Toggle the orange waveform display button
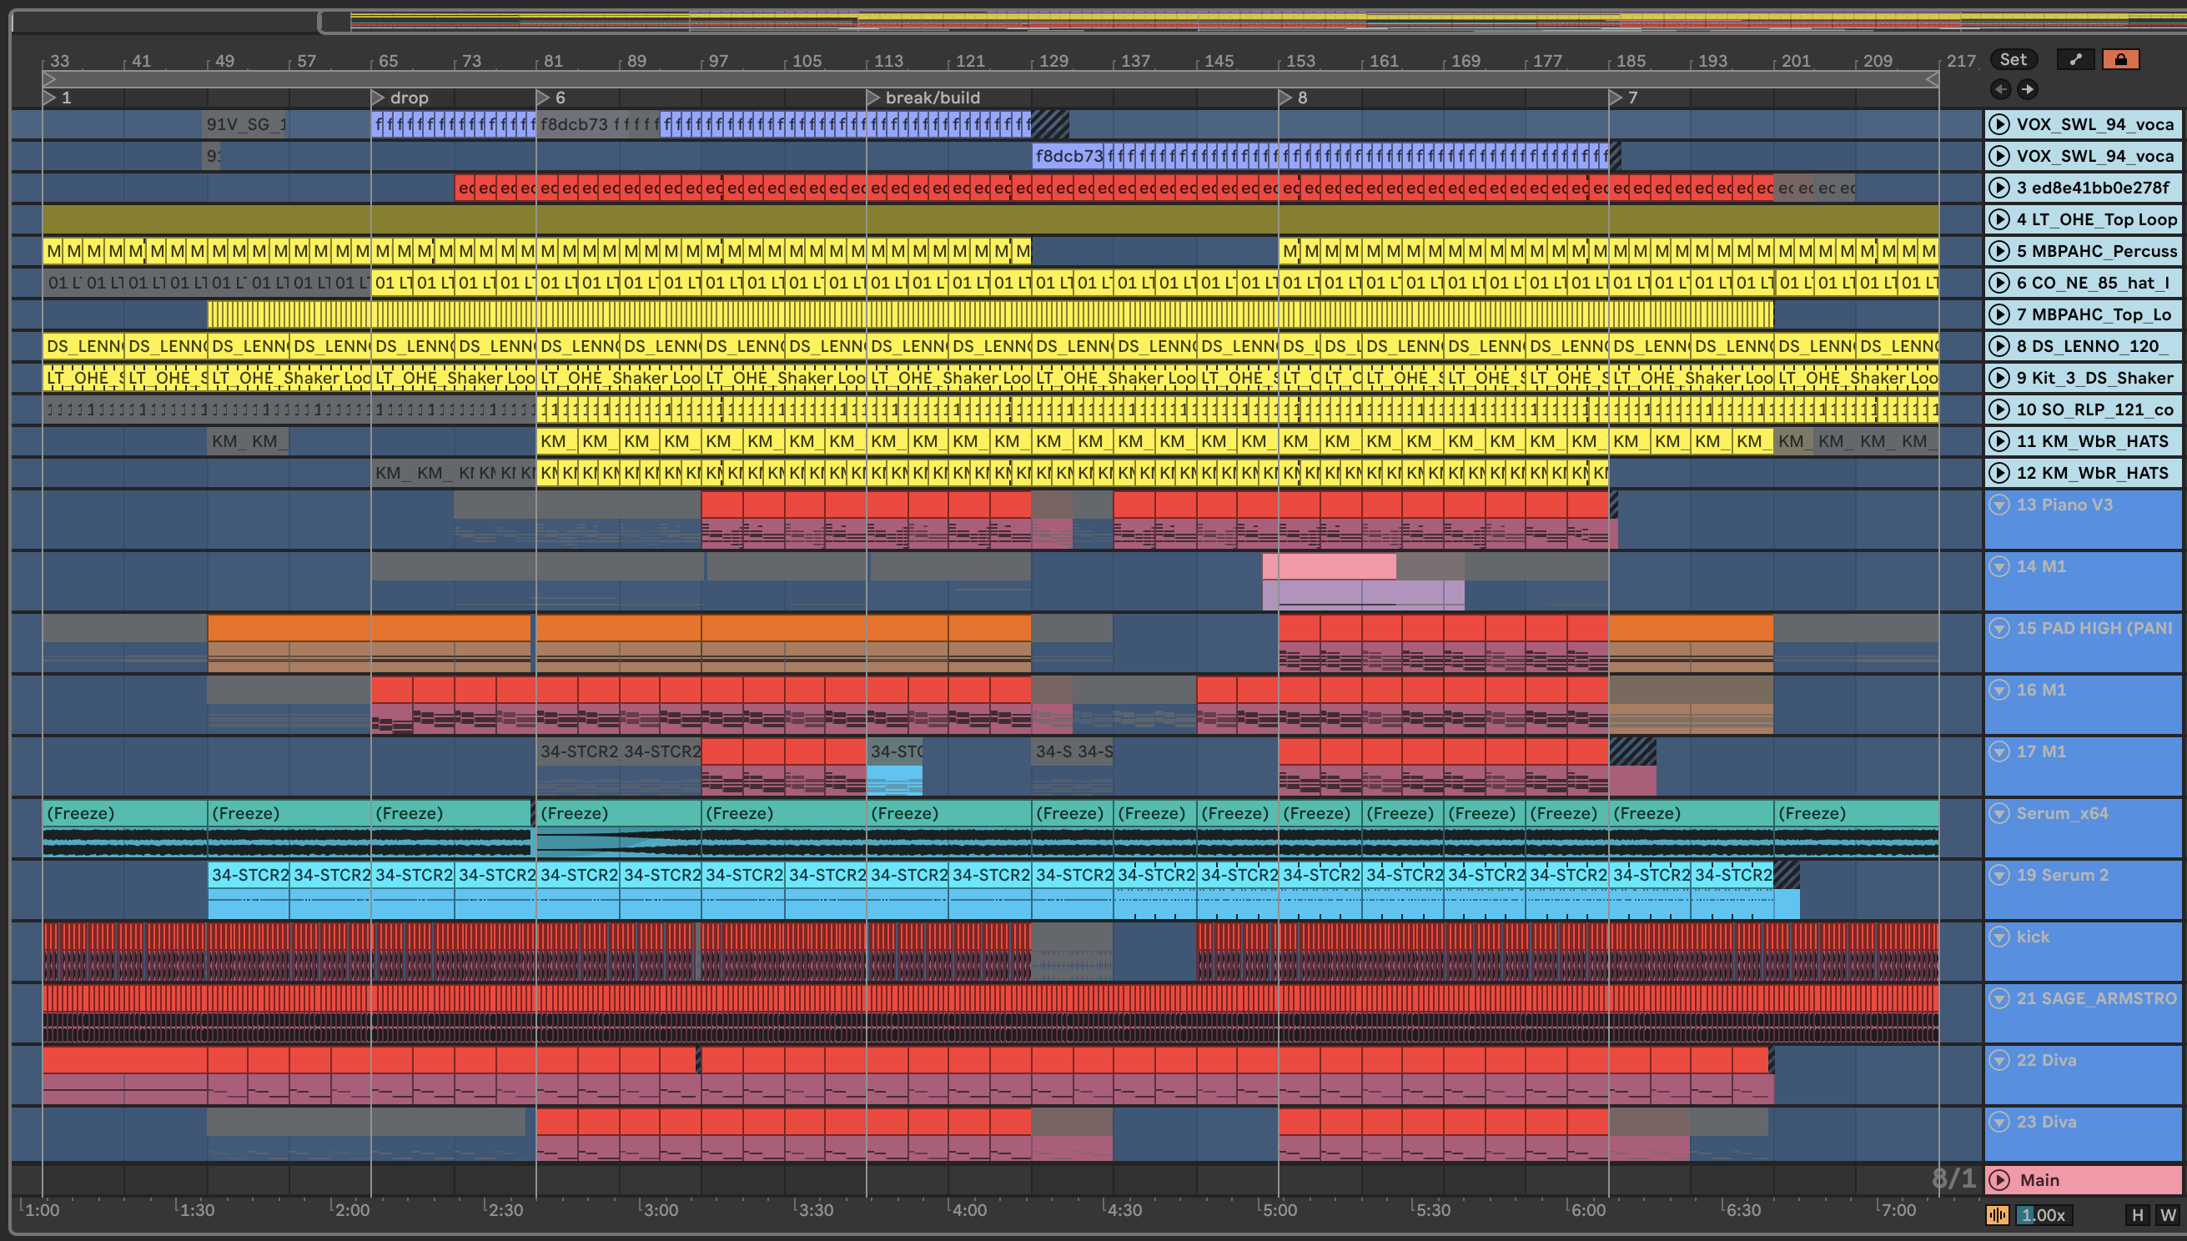The height and width of the screenshot is (1241, 2187). click(1997, 1214)
